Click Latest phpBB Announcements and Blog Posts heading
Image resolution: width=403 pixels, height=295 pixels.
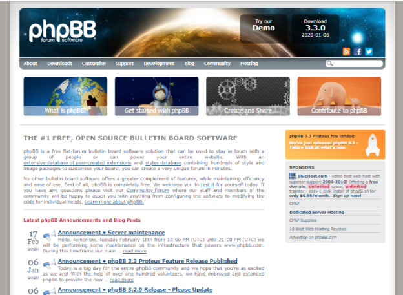pyautogui.click(x=82, y=220)
